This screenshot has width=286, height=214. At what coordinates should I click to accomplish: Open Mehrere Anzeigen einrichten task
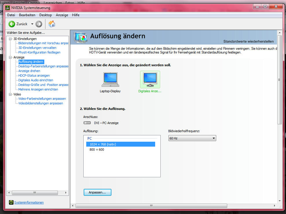(38, 89)
